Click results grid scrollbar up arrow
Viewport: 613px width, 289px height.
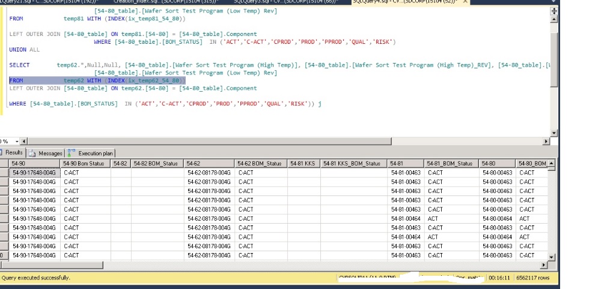click(x=551, y=164)
